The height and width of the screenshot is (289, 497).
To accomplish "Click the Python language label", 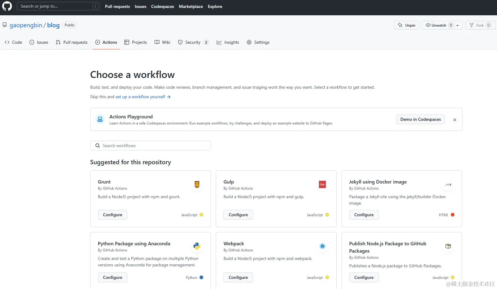I will 191,278.
